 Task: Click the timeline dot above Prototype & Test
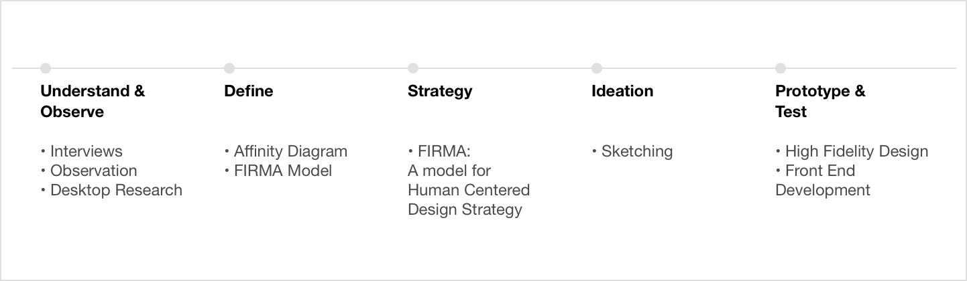pos(781,68)
